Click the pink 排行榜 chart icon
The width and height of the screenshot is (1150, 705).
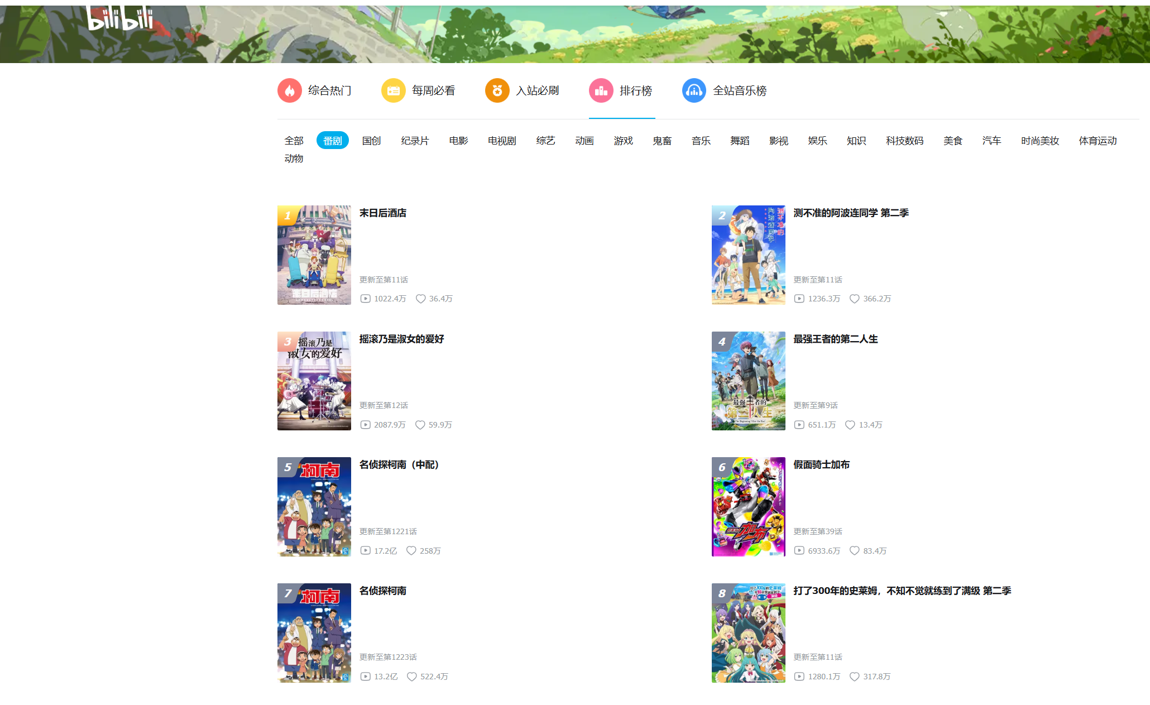[601, 90]
